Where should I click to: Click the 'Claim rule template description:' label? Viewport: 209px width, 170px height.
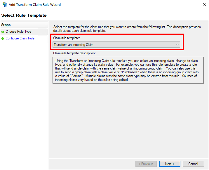[74, 53]
